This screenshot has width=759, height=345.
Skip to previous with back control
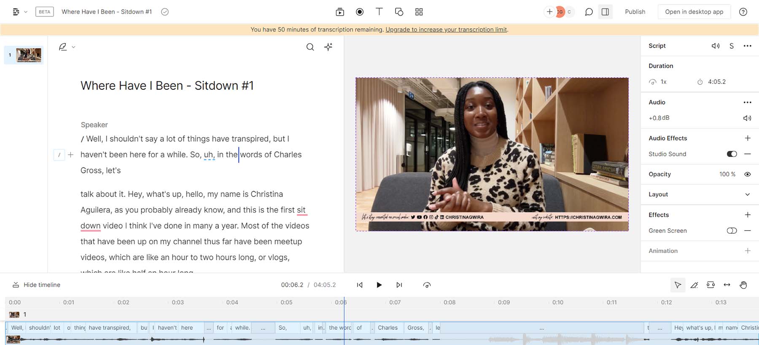[360, 285]
